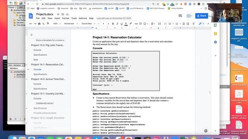Open the insert image dropdown
248x139 pixels.
146,24
